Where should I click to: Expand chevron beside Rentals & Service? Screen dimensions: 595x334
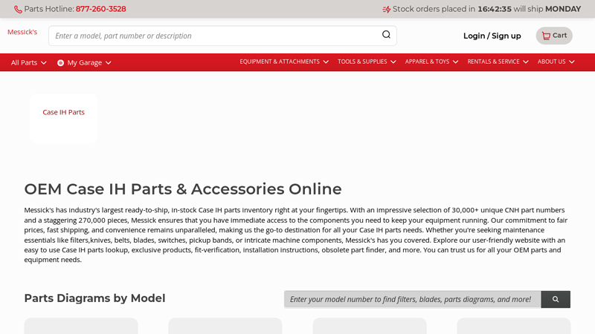pos(526,62)
